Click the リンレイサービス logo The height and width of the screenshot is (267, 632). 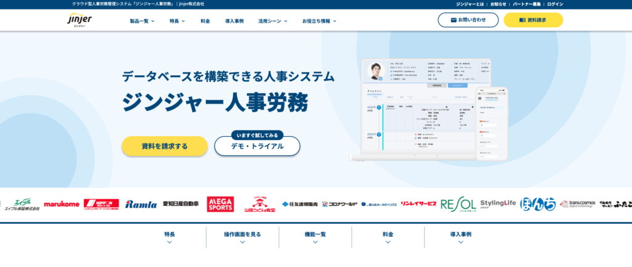pyautogui.click(x=419, y=203)
